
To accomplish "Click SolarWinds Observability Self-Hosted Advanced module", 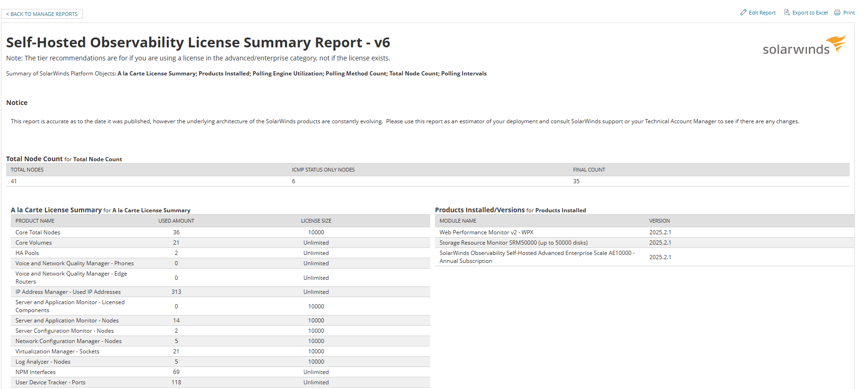I will 537,257.
